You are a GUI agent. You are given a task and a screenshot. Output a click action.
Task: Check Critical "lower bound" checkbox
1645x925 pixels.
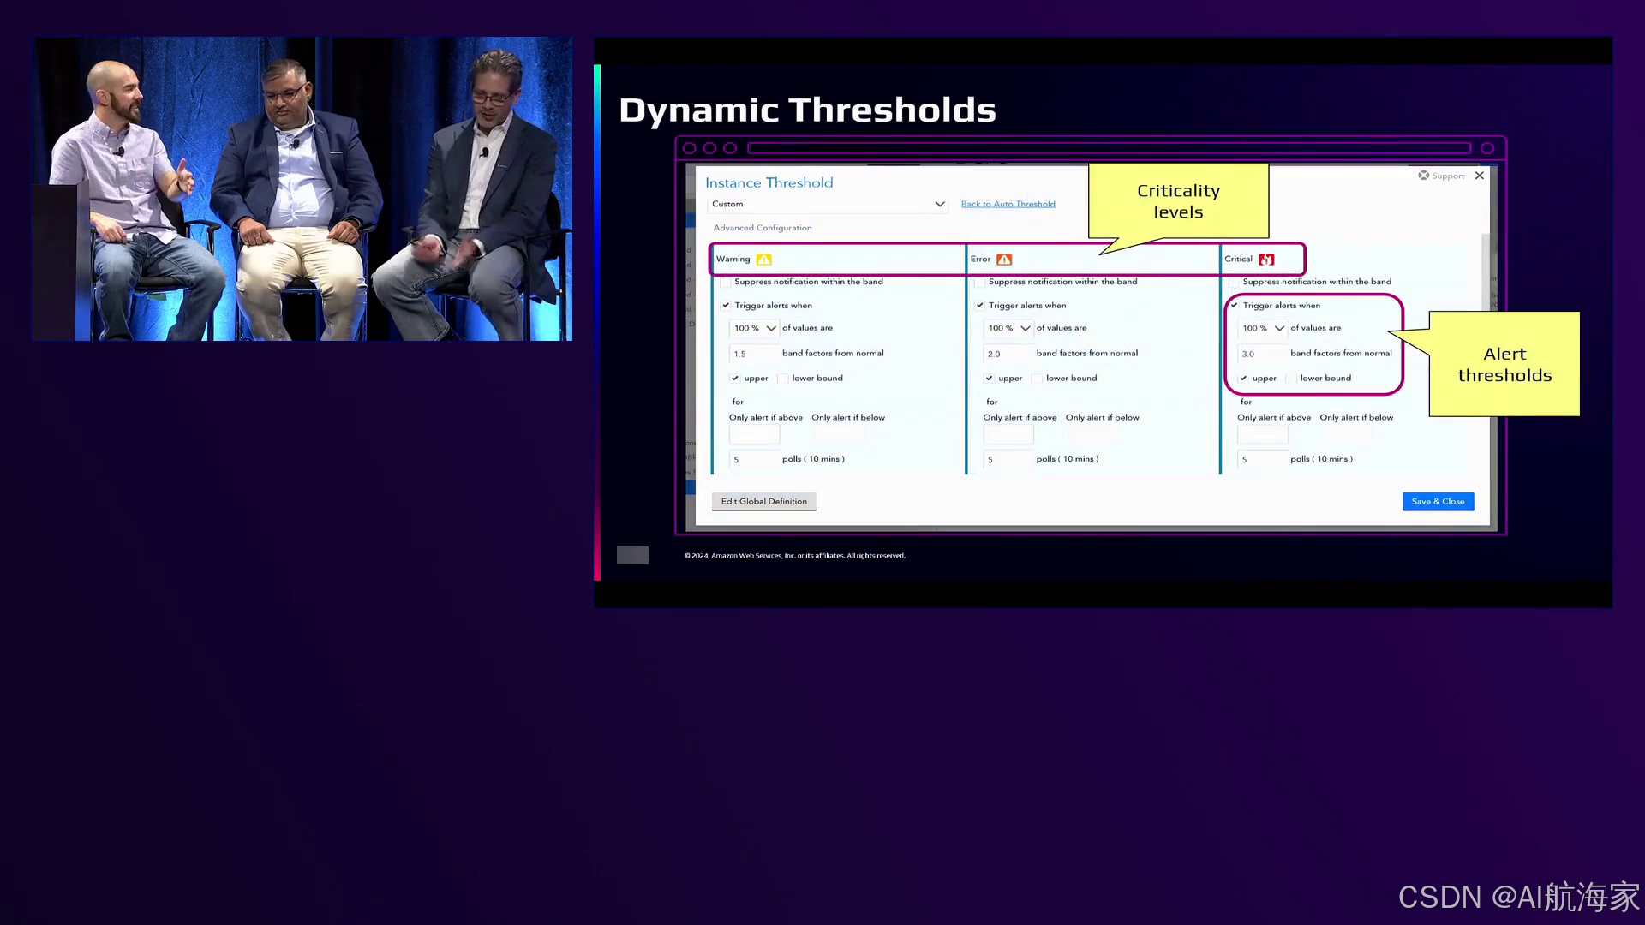point(1291,379)
